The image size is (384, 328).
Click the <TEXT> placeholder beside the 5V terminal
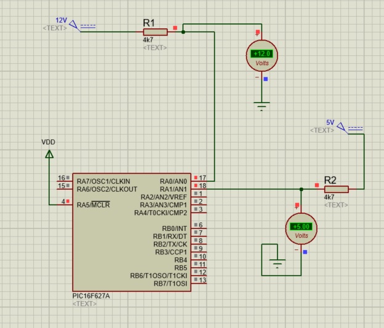(x=322, y=130)
